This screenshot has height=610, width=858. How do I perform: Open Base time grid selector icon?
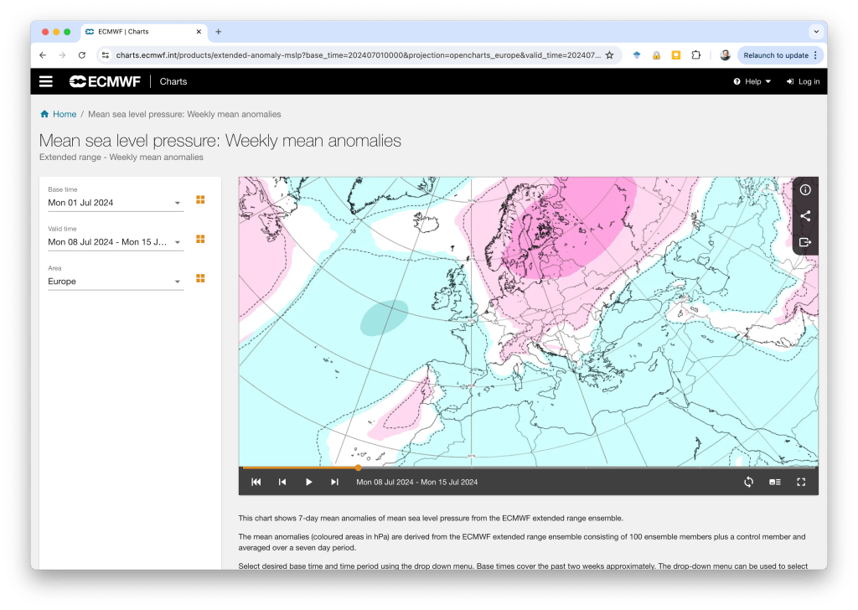click(x=200, y=200)
